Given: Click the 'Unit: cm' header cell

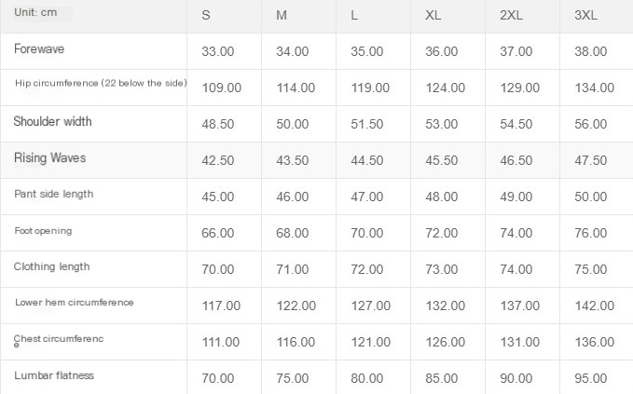Looking at the screenshot, I should pos(36,12).
